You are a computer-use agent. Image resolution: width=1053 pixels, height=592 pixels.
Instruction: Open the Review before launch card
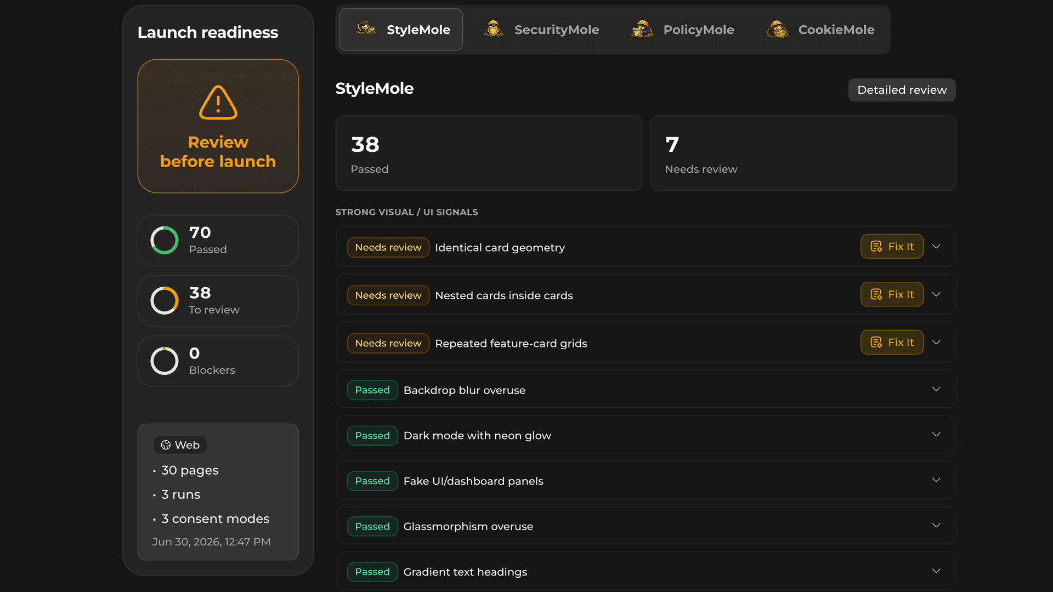pyautogui.click(x=218, y=126)
